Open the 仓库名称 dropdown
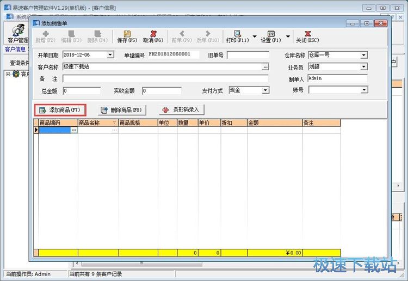The image size is (408, 281). click(364, 55)
